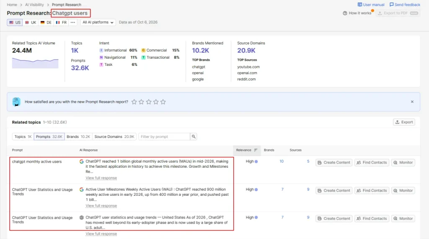Select the US country tab
Viewport: 429px width, 239px height.
(15, 23)
